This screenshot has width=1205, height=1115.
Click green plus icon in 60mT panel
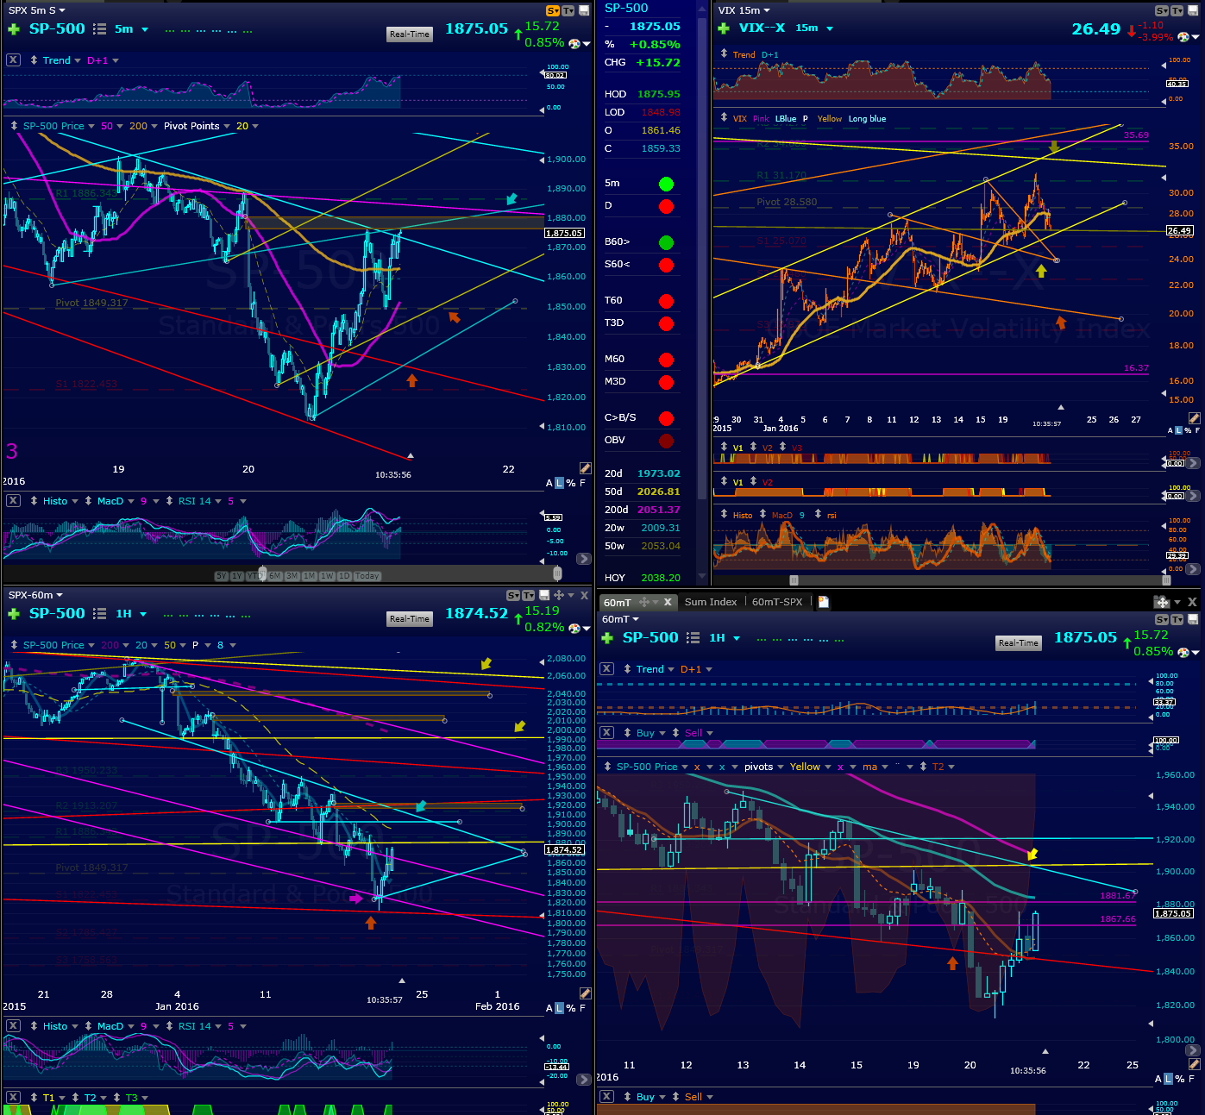(606, 638)
